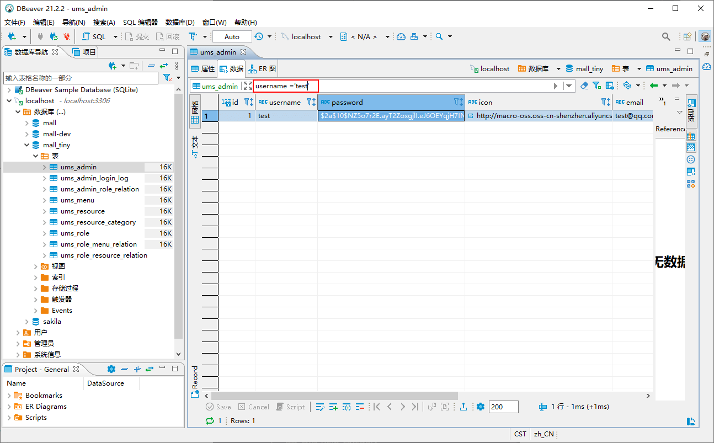Click the DBeaver perspective beaver icon
Image resolution: width=714 pixels, height=443 pixels.
(705, 36)
